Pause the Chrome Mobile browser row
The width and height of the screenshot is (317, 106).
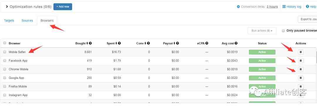click(x=301, y=69)
